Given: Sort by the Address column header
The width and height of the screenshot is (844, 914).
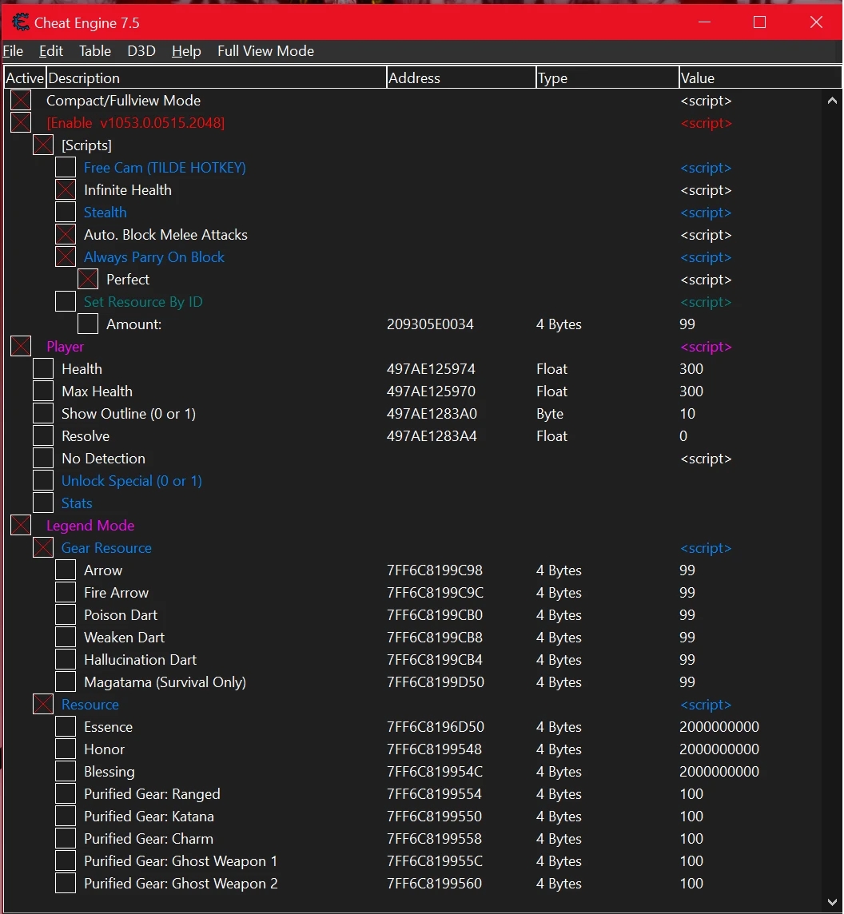Looking at the screenshot, I should point(461,78).
